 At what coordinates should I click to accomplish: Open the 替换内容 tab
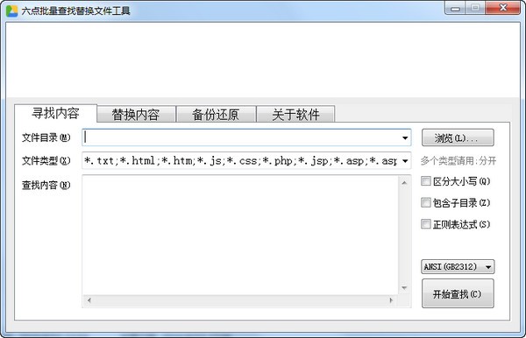point(136,114)
